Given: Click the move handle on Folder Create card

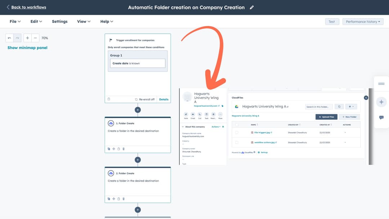Looking at the screenshot, I should pos(113,148).
